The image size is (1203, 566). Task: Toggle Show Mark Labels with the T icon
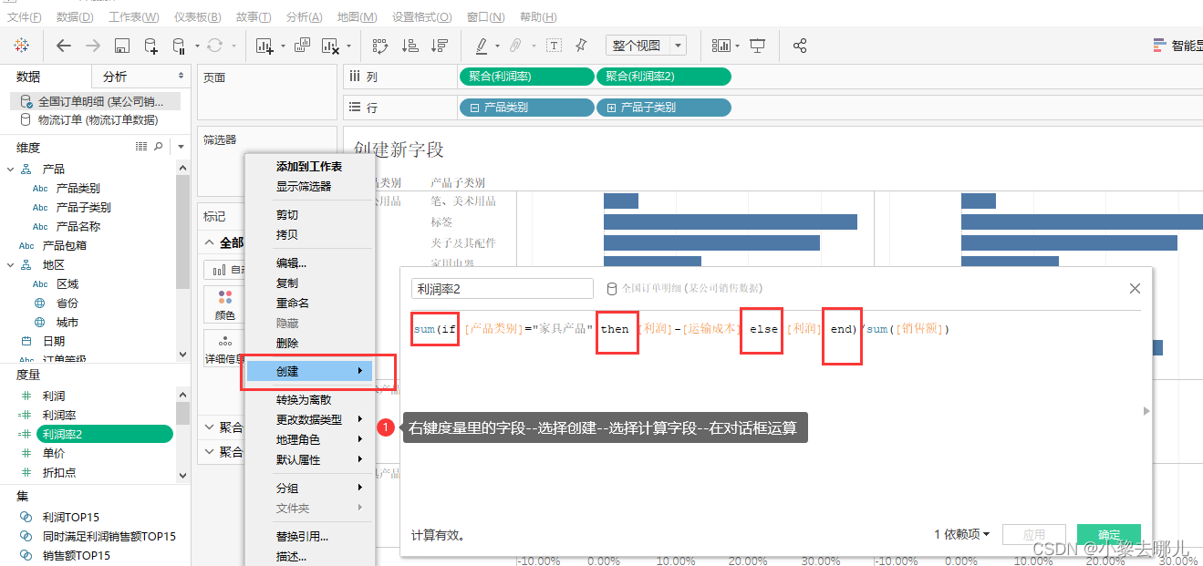tap(554, 46)
